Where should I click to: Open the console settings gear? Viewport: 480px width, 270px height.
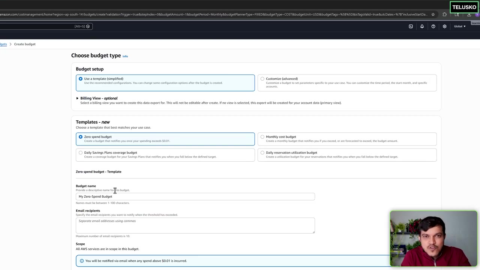point(444,26)
